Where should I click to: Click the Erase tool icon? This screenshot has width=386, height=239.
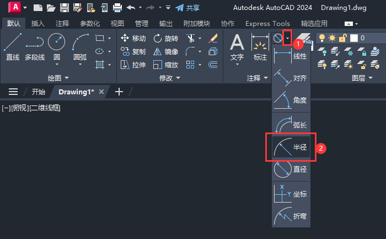tap(213, 38)
